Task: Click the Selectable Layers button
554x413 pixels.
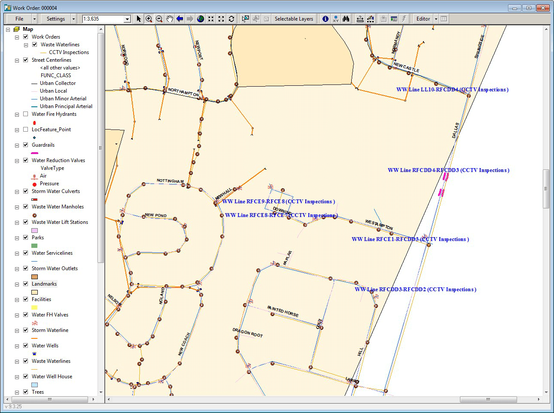Action: 294,19
